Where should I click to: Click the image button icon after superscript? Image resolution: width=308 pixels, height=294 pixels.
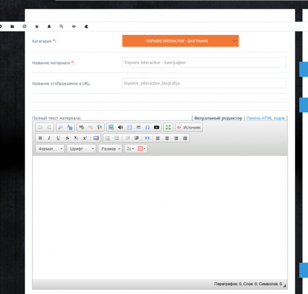coord(96,138)
